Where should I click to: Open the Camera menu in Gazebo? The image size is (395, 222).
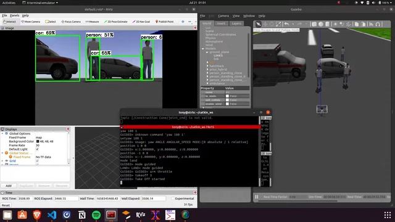pos(223,16)
